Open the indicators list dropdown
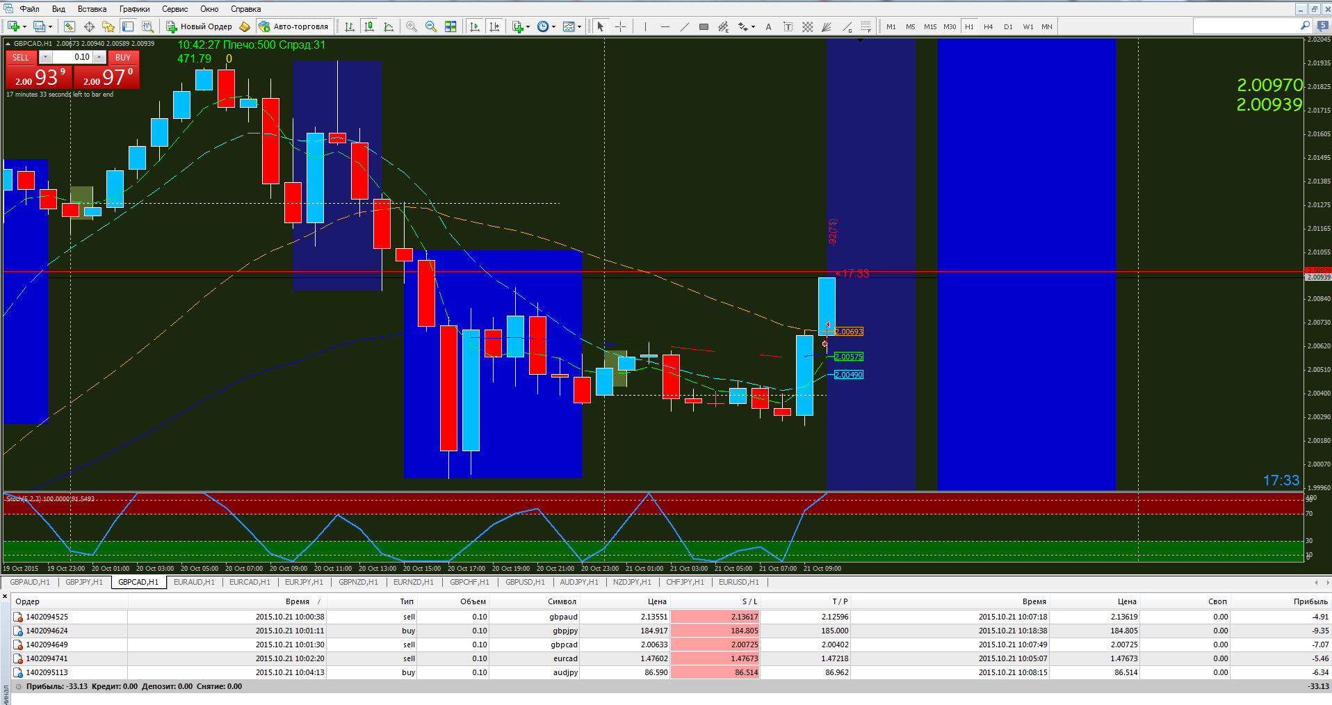The width and height of the screenshot is (1332, 705). point(528,26)
